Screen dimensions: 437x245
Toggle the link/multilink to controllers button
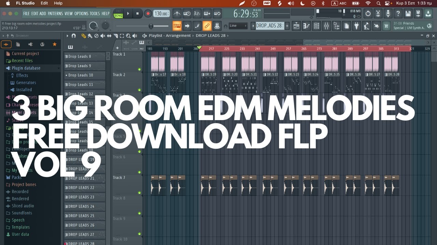[207, 26]
